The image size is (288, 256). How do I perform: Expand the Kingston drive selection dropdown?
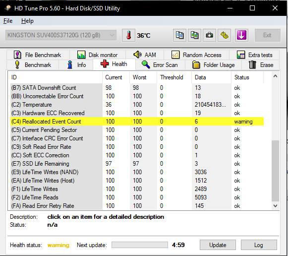coord(61,35)
